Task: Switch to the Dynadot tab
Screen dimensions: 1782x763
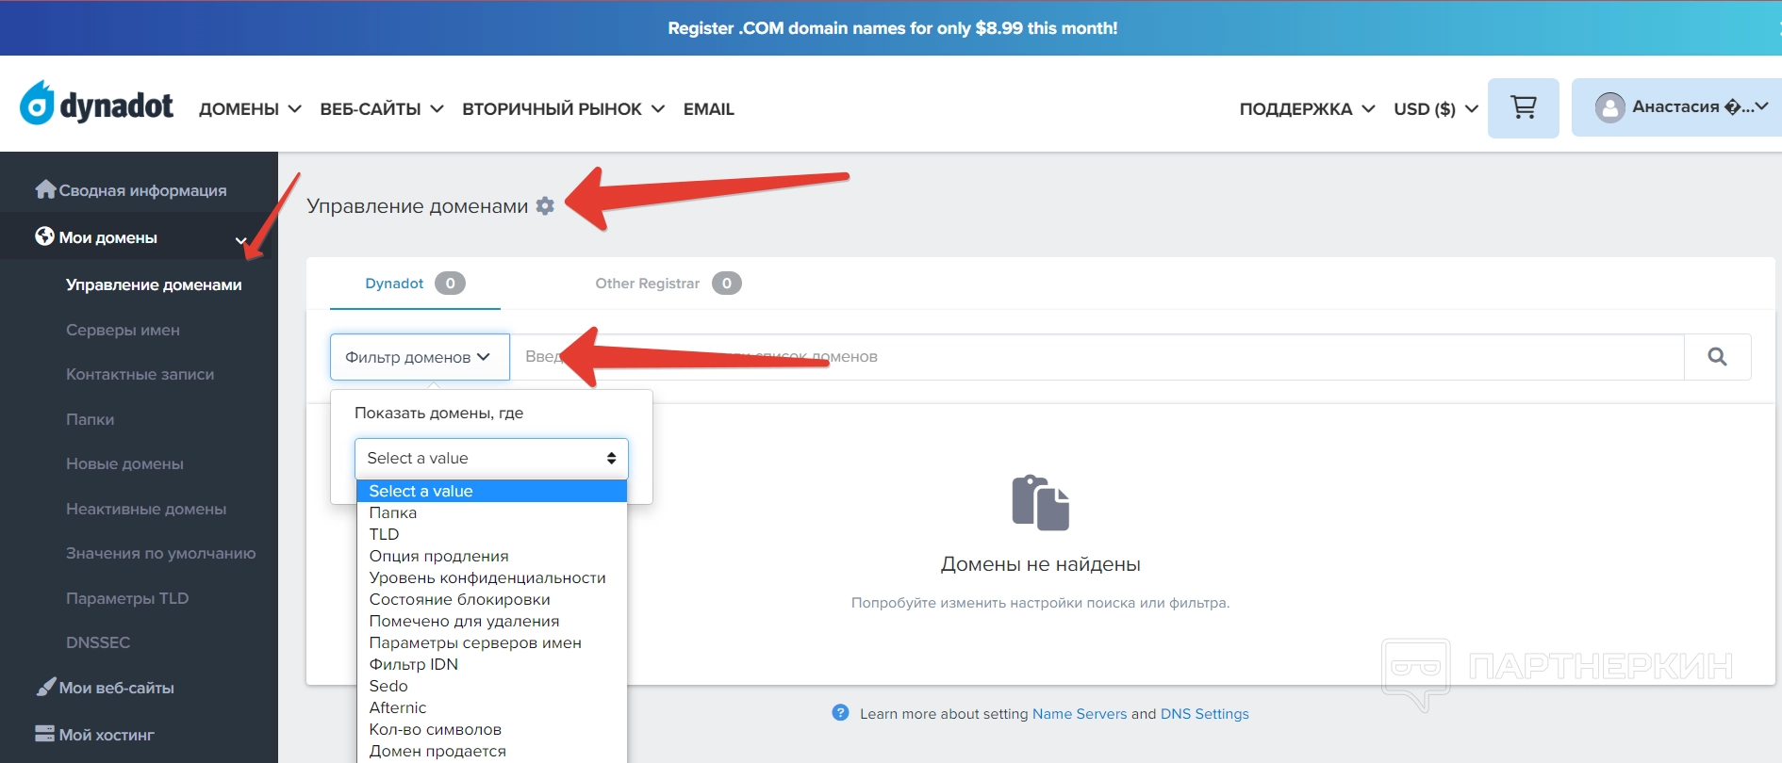Action: [x=415, y=284]
